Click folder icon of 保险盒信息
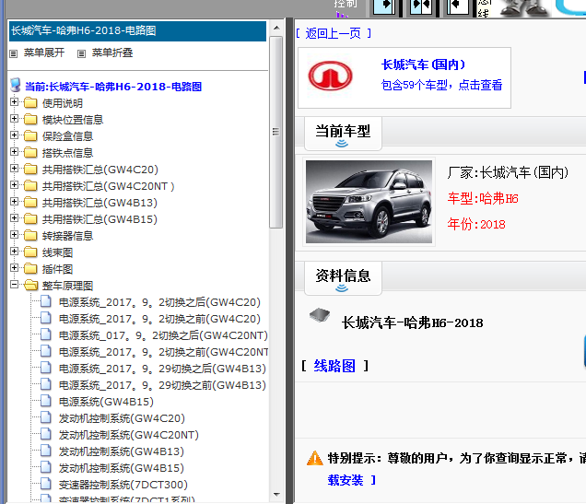Image resolution: width=586 pixels, height=504 pixels. pos(30,135)
